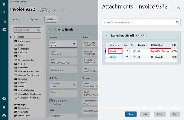Click the Delete attachment button
Screen dimensions: 184x120
(x=160, y=114)
